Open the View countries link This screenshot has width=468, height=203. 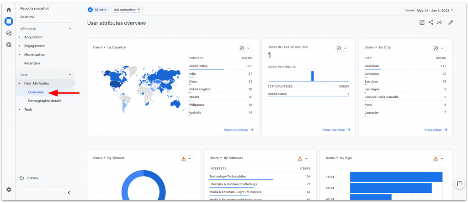click(x=239, y=130)
